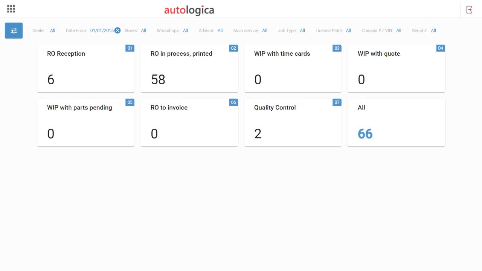Click badge 07 on Quality Control card
This screenshot has width=482, height=271.
point(337,102)
